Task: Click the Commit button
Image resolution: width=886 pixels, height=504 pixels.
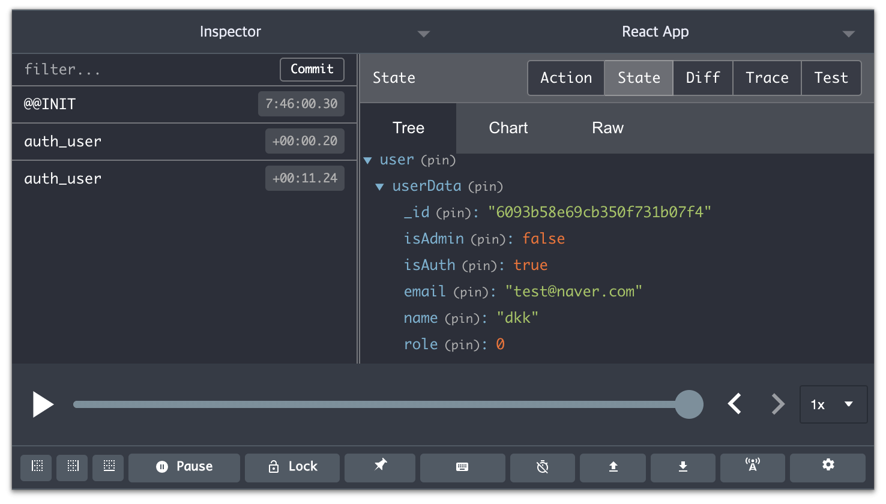Action: coord(312,69)
